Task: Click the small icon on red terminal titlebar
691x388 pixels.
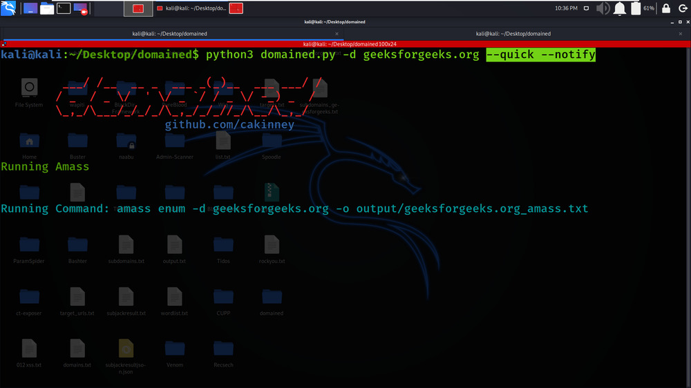Action: [x=3, y=44]
